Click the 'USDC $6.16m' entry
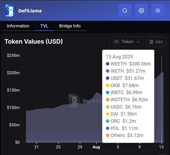170x155 pixels. pyautogui.click(x=123, y=107)
